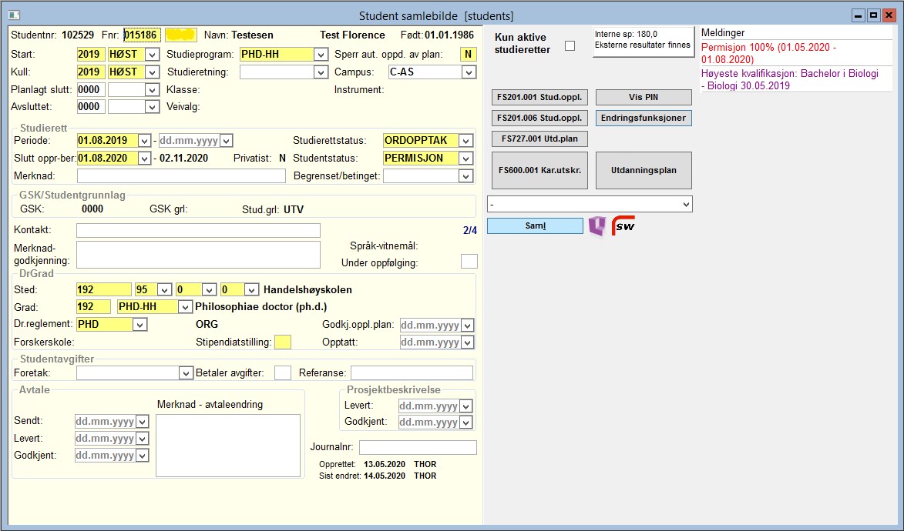Open Endringsfunksjoner
Viewport: 904px width, 531px height.
coord(644,118)
